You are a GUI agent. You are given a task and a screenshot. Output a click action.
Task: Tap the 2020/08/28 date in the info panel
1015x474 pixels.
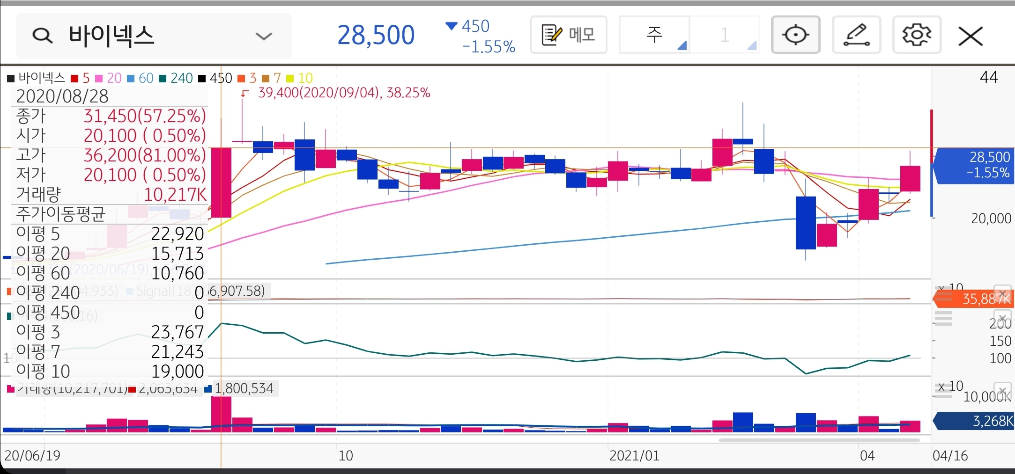(x=62, y=96)
